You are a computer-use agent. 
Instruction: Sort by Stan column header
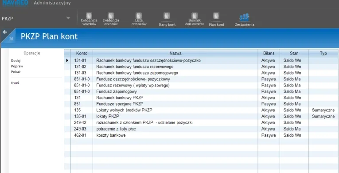coord(294,53)
